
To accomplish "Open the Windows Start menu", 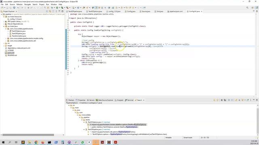I will coord(3,142).
